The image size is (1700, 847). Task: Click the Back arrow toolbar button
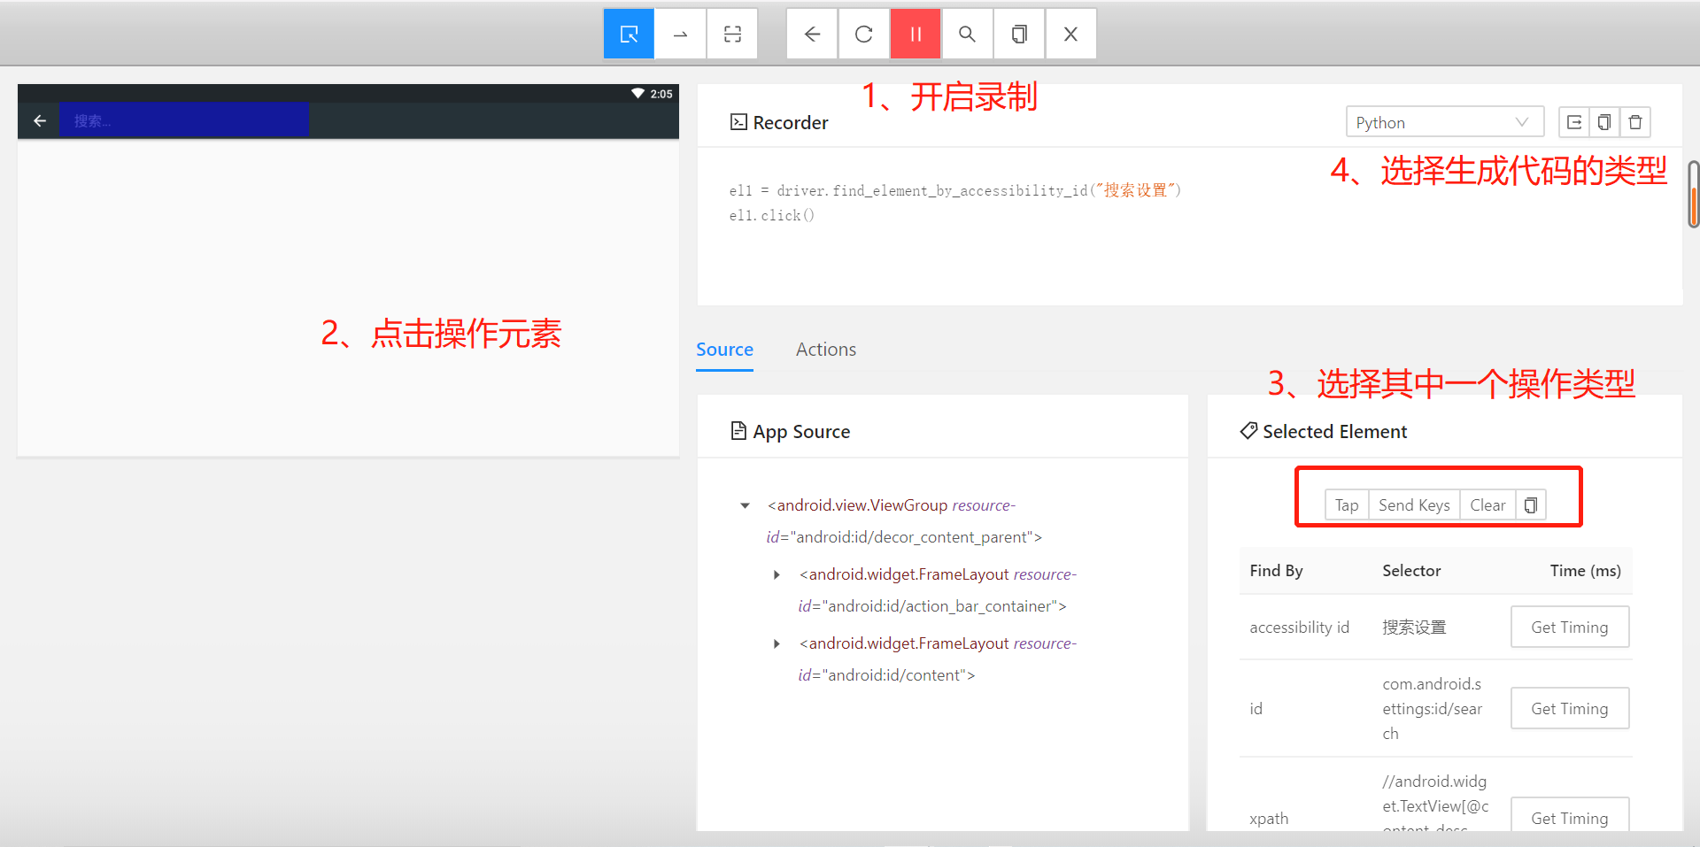(812, 34)
